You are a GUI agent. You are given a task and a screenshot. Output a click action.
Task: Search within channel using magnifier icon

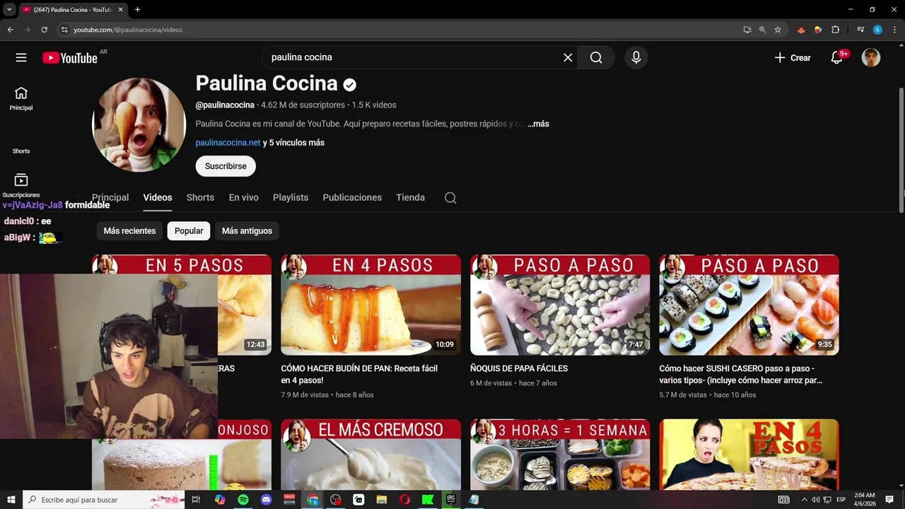coord(450,198)
